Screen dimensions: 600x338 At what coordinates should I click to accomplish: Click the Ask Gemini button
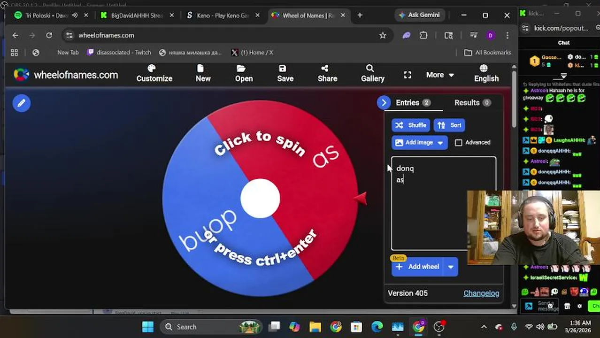pyautogui.click(x=418, y=15)
